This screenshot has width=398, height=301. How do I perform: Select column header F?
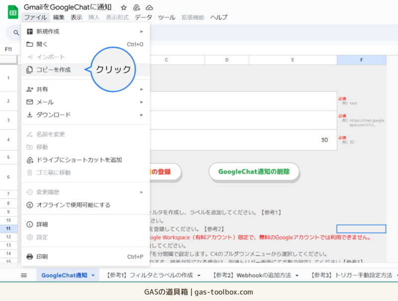click(362, 60)
